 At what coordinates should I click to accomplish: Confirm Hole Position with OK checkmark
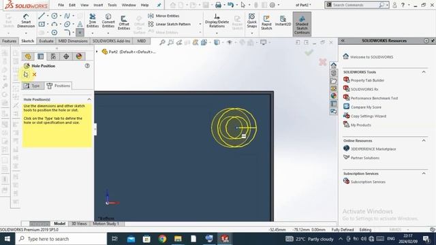[x=26, y=74]
